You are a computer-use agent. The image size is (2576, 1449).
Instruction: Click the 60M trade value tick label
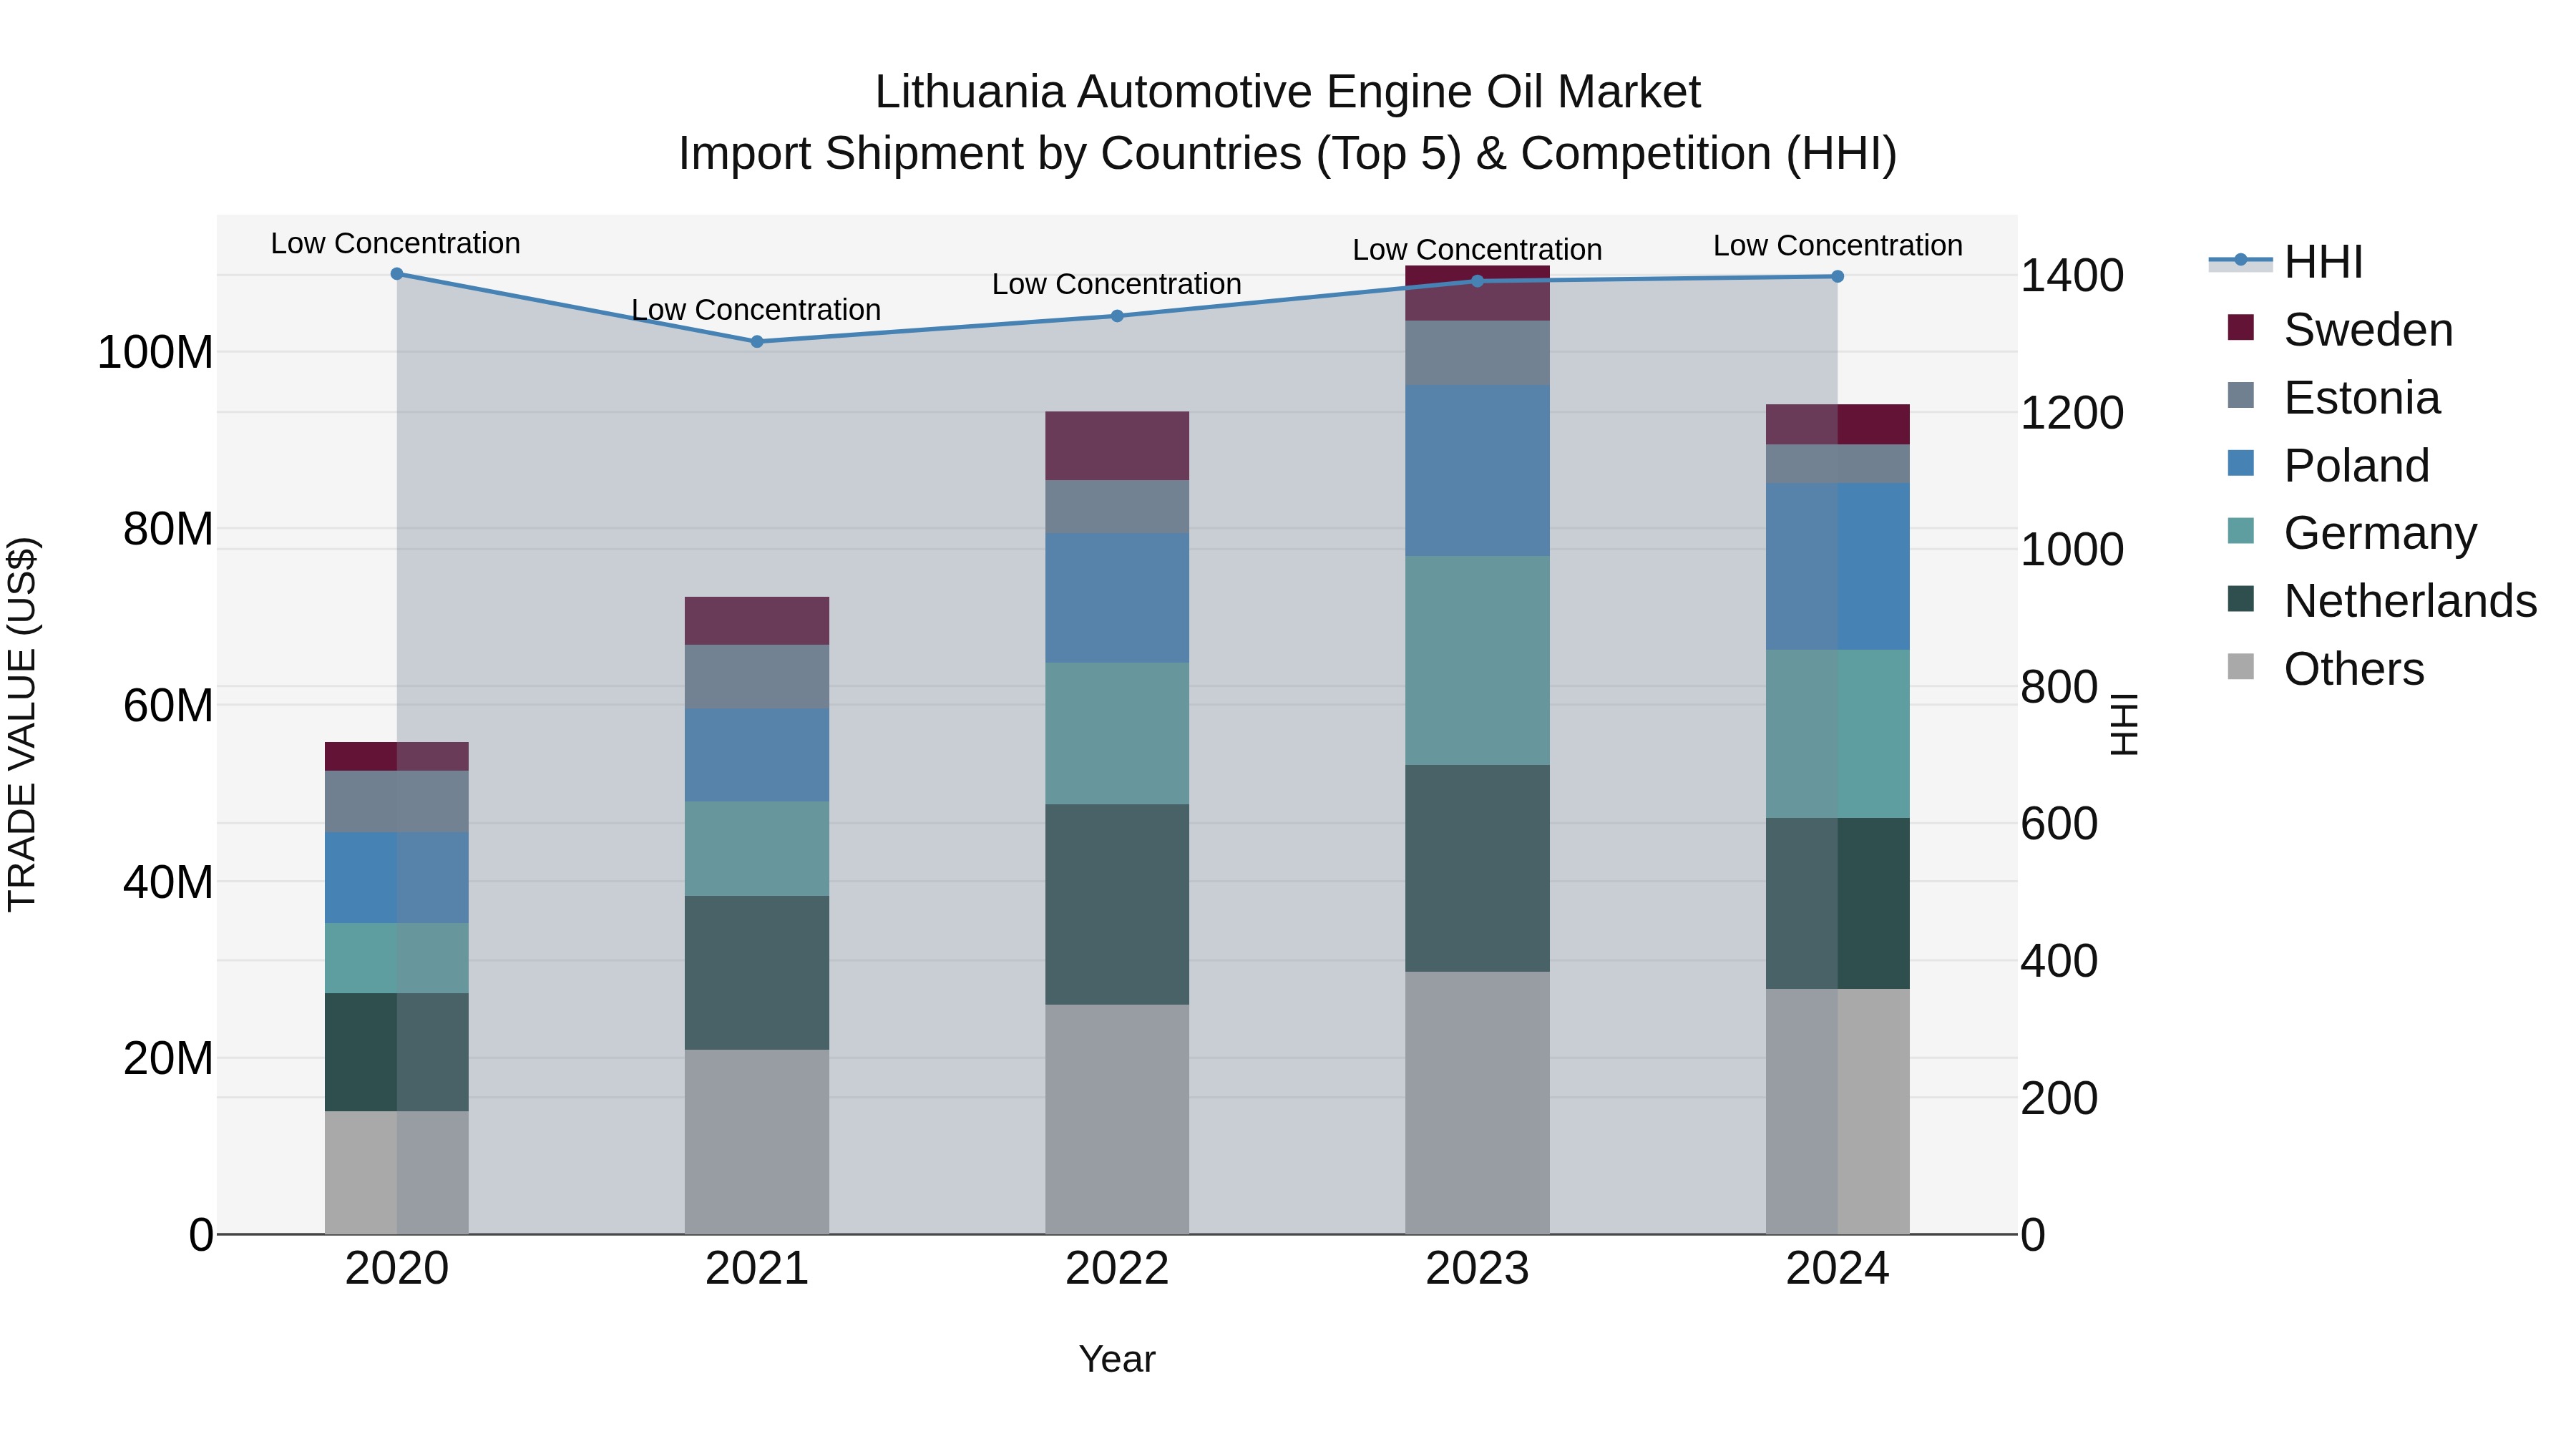[168, 705]
